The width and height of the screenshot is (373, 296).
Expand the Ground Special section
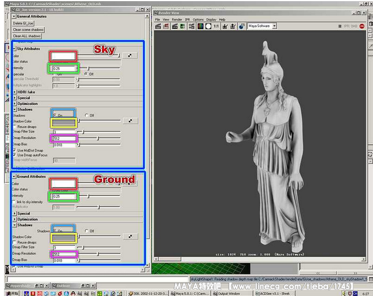(x=15, y=213)
